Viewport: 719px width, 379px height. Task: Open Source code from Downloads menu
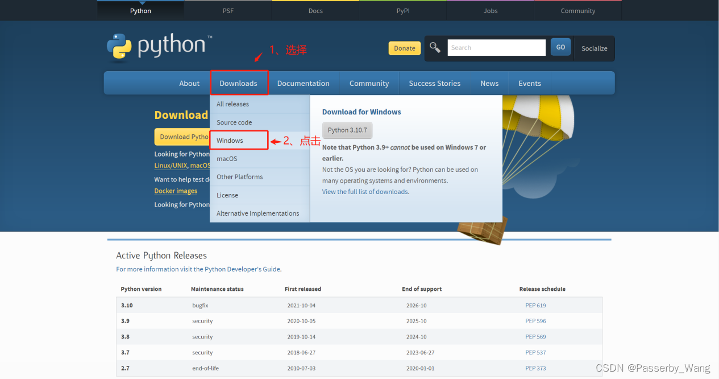pos(234,122)
